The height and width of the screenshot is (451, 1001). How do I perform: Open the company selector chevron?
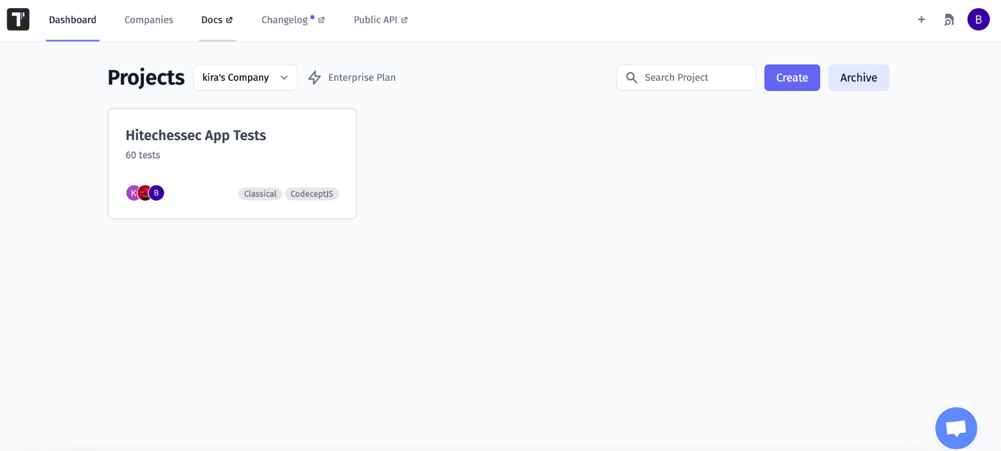[284, 77]
